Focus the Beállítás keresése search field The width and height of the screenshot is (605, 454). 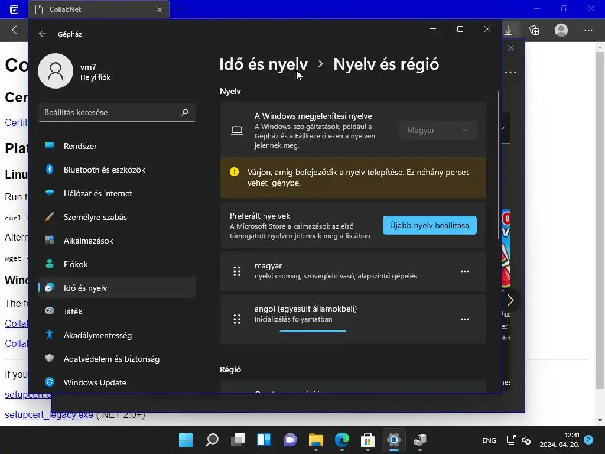(x=117, y=112)
